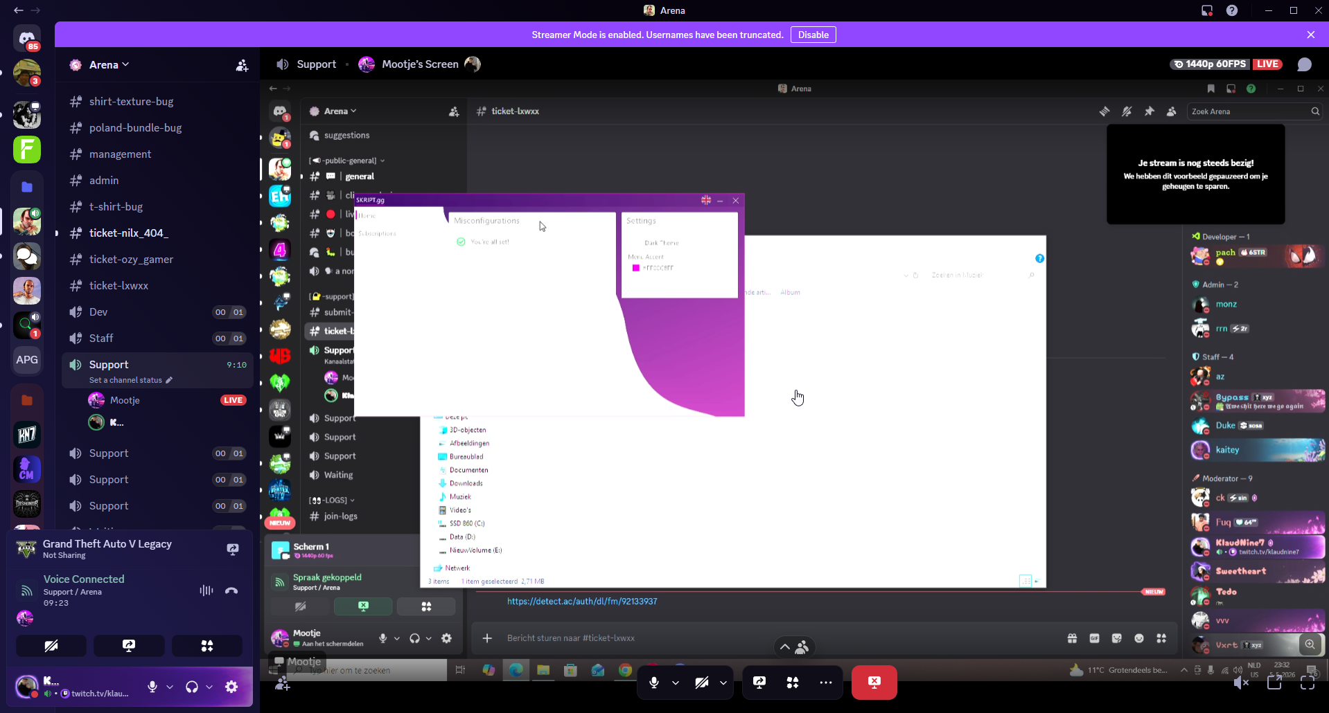This screenshot has width=1329, height=713.
Task: Click Edge icon in streamed taskbar
Action: coord(516,669)
